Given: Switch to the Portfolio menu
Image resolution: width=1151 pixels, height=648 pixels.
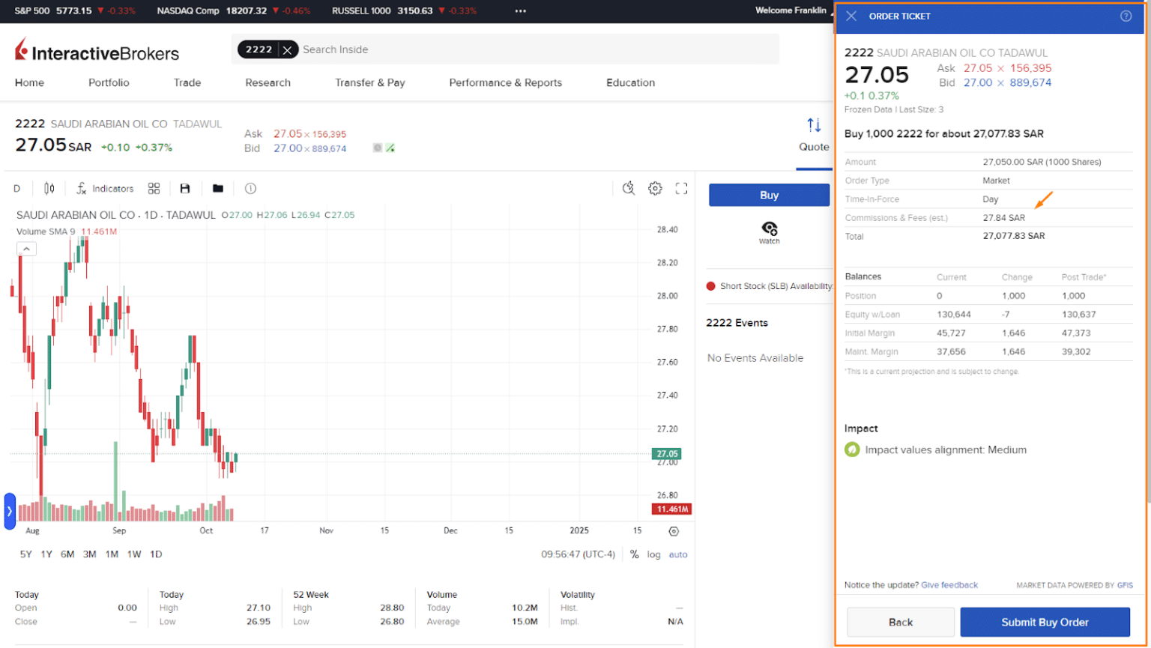Looking at the screenshot, I should [x=108, y=82].
